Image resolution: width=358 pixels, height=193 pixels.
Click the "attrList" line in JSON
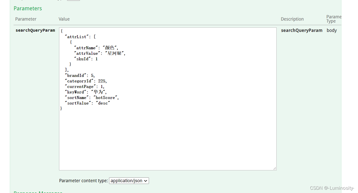tap(80, 37)
